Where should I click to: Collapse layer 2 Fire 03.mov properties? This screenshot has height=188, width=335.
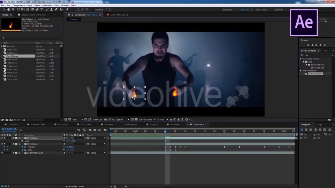pos(14,144)
